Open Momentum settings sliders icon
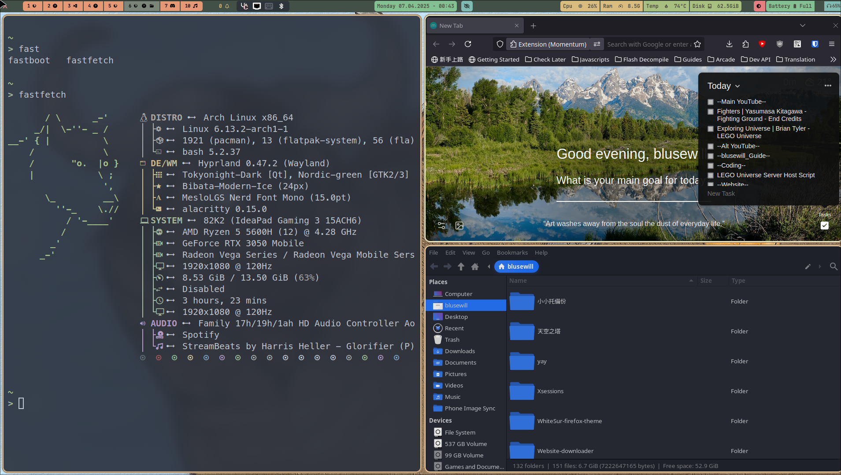This screenshot has width=841, height=475. (441, 226)
